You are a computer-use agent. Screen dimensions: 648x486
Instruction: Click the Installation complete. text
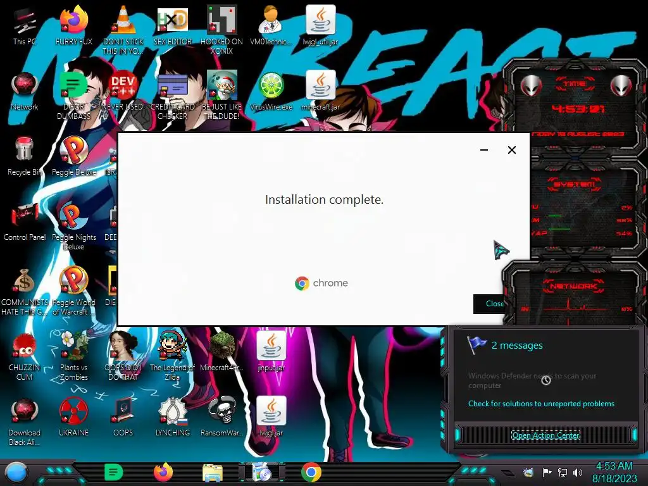[x=324, y=199]
